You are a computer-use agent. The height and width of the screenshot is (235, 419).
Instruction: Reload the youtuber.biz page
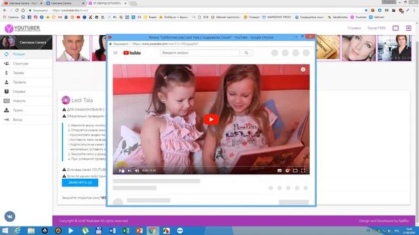17,10
